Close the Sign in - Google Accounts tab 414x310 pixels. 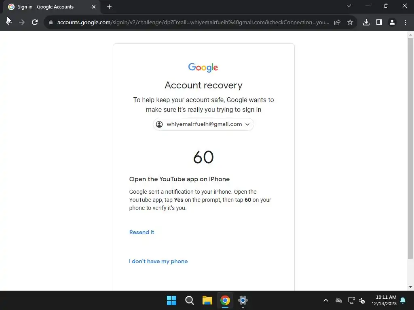(x=94, y=7)
